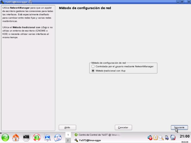The image size is (191, 143).
Task: Close the YaST2 window
Action: 189,2
